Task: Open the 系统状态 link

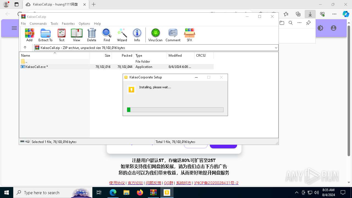Action: [184, 183]
